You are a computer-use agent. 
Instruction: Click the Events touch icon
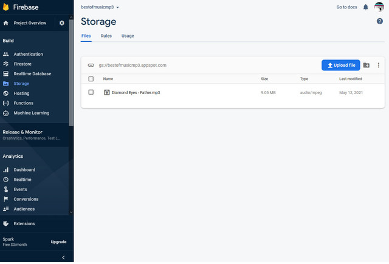6,189
